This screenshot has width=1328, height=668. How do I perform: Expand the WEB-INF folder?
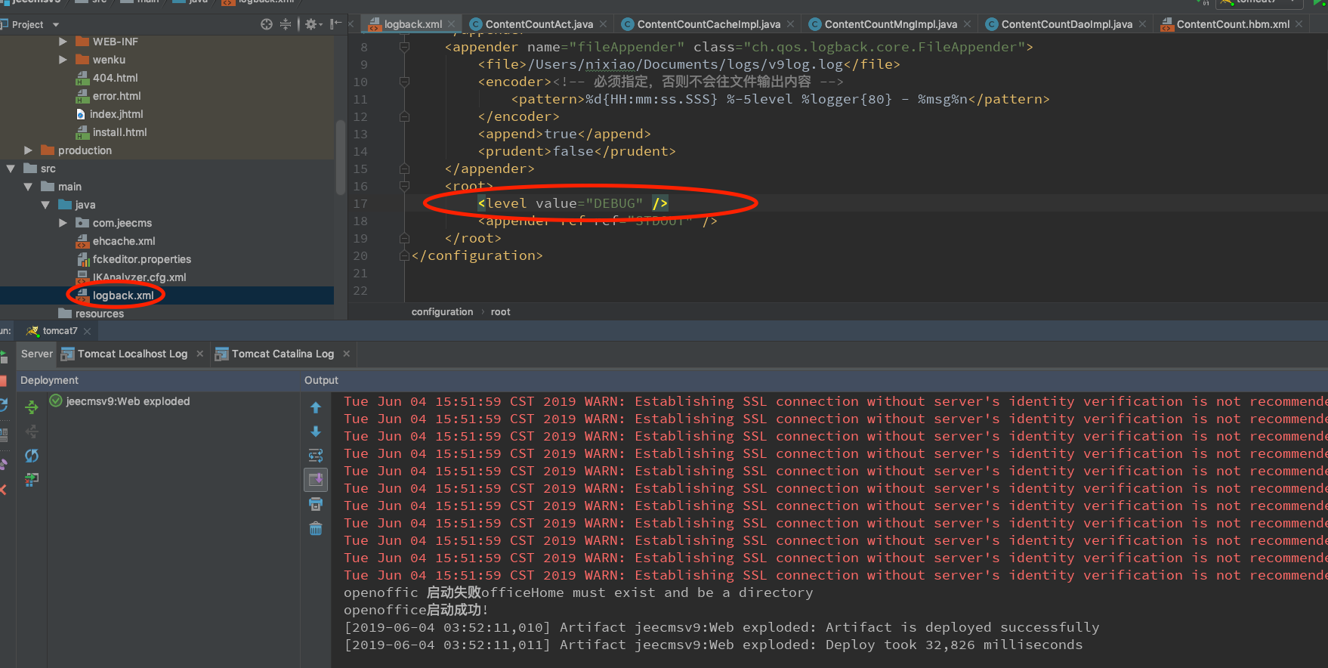pos(63,42)
